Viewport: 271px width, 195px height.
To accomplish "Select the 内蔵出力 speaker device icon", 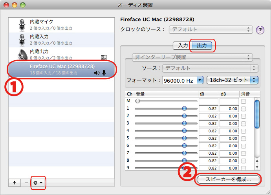I will [x=22, y=54].
